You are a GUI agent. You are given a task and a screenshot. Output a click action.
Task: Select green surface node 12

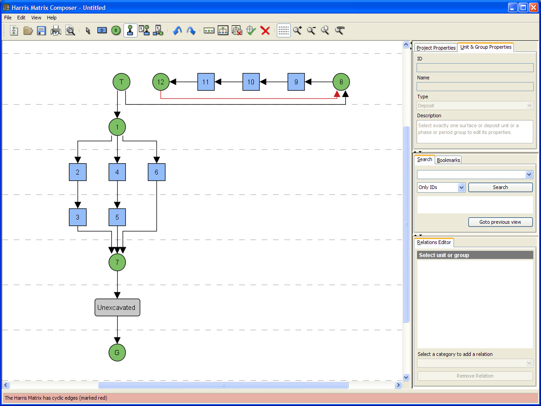(x=161, y=82)
